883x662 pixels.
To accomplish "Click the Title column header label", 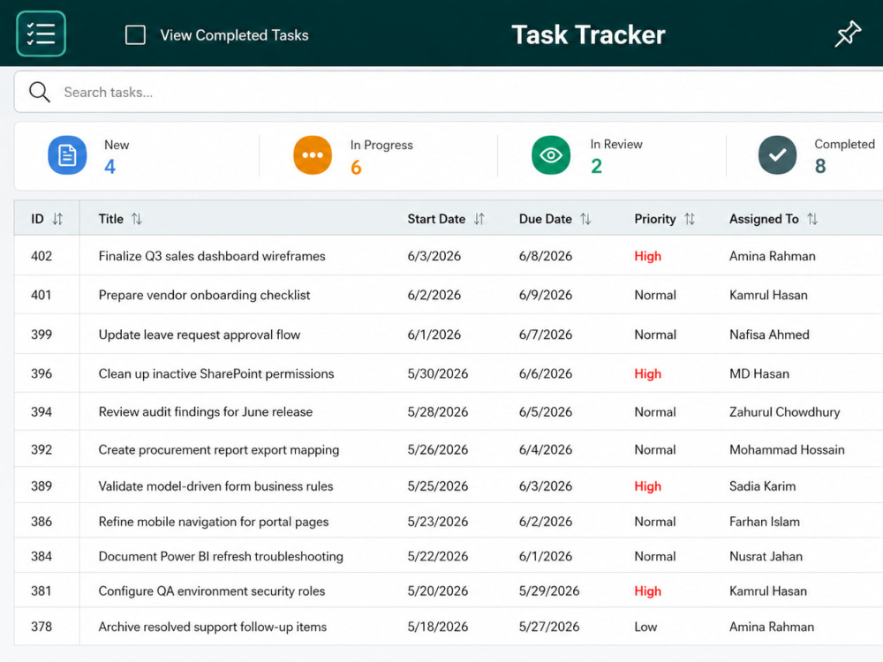I will pos(111,219).
